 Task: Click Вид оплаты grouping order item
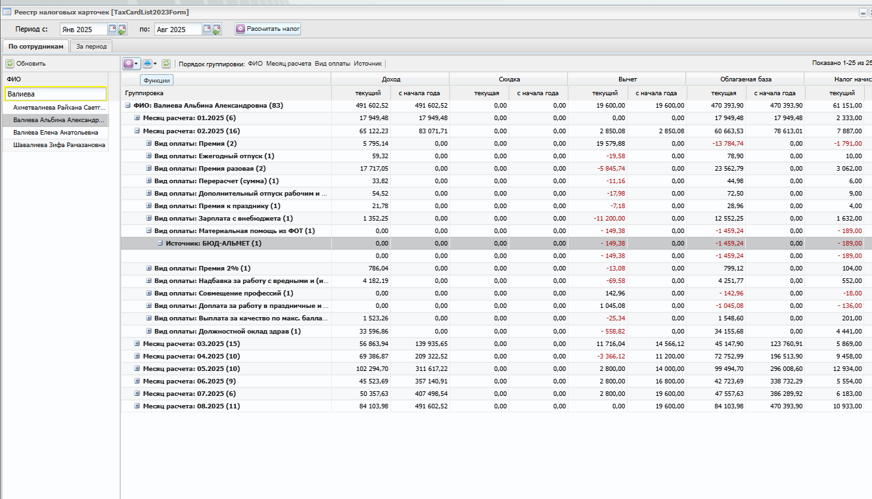(x=333, y=64)
